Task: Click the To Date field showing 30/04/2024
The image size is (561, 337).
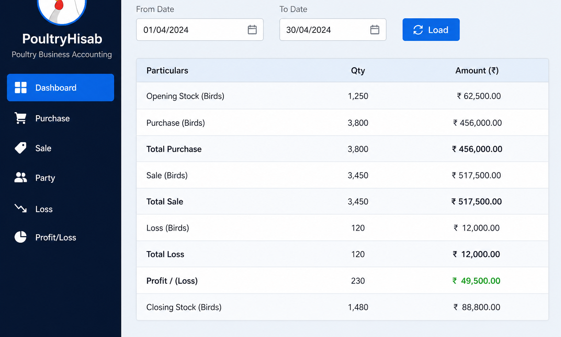Action: click(x=333, y=30)
